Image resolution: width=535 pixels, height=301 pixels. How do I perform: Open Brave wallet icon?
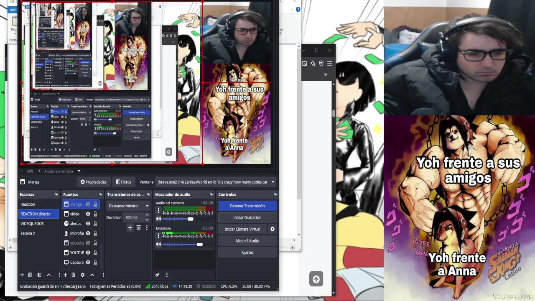click(304, 64)
